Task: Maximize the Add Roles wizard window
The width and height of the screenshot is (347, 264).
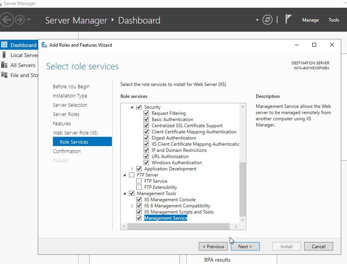Action: click(314, 45)
